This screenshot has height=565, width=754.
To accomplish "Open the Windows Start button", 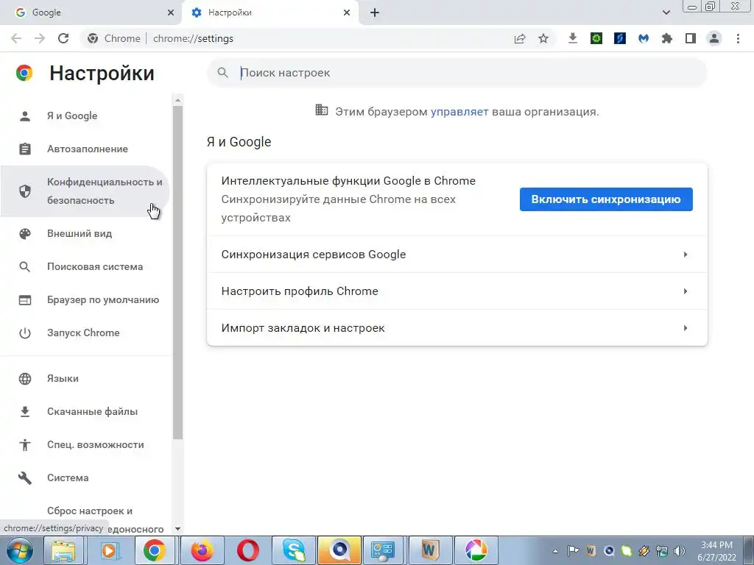I will pyautogui.click(x=19, y=550).
